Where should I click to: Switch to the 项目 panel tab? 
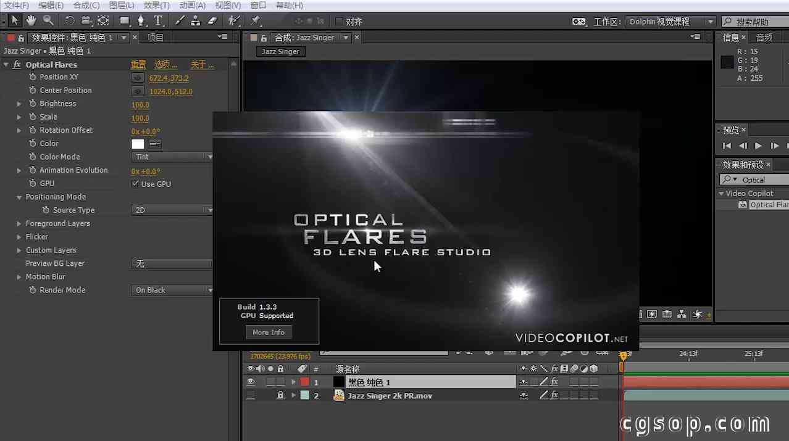tap(156, 38)
